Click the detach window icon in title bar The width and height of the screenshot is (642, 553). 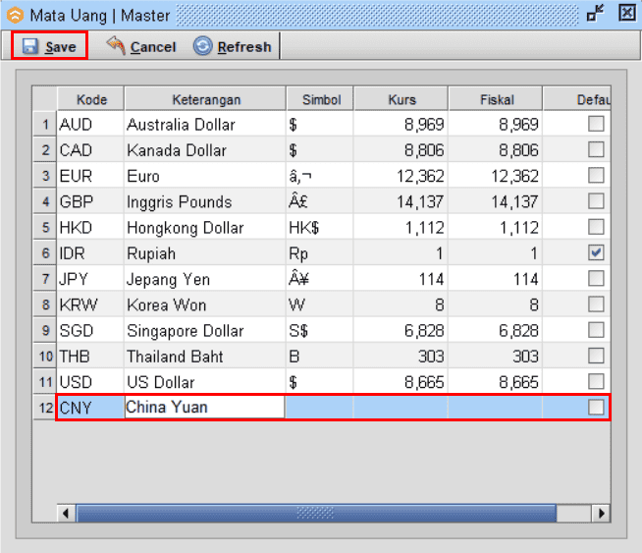point(595,13)
